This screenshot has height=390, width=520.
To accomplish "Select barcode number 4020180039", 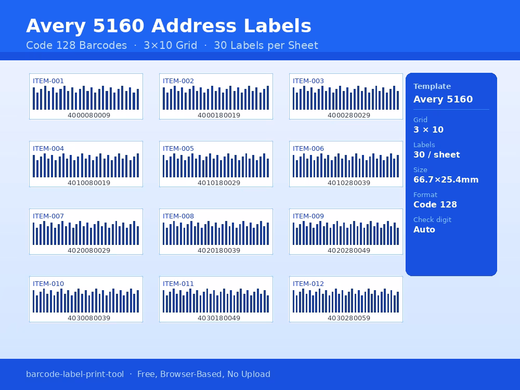I will click(219, 251).
